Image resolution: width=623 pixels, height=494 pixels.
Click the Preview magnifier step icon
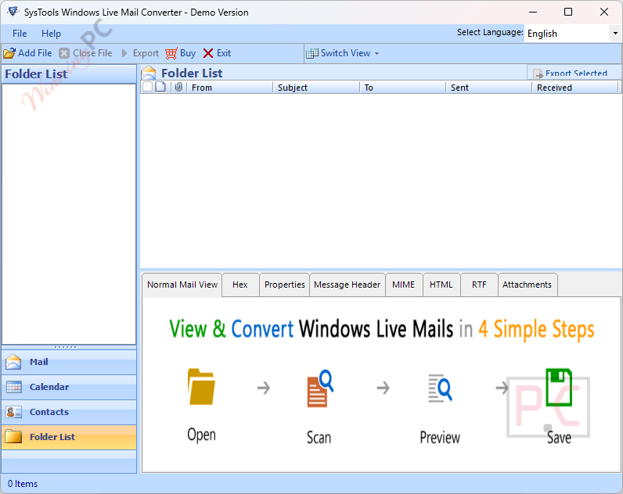click(440, 388)
